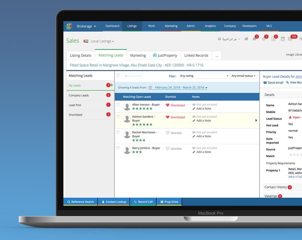Expand the Local Listings dropdown
The height and width of the screenshot is (240, 302).
point(102,41)
